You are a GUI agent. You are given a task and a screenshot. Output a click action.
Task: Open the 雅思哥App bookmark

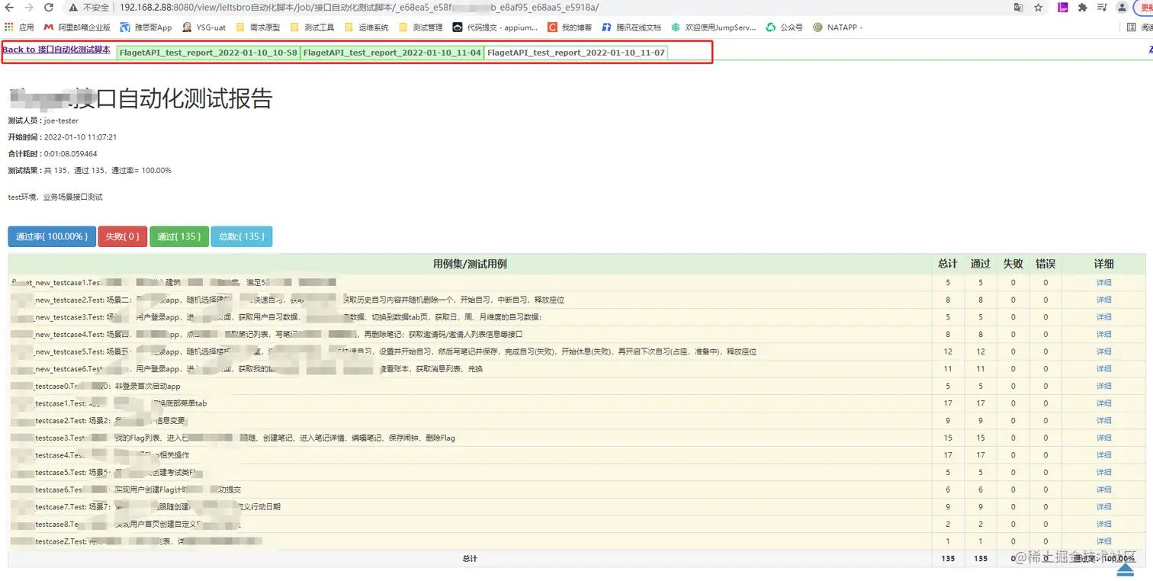(146, 27)
